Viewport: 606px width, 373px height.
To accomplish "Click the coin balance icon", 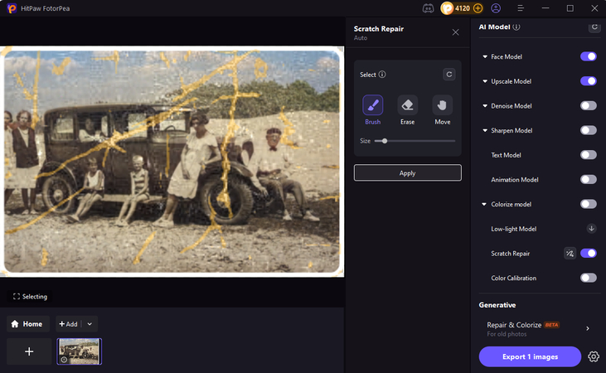I will tap(447, 8).
